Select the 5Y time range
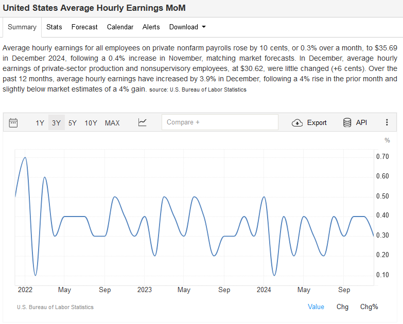The image size is (403, 324). coord(73,122)
